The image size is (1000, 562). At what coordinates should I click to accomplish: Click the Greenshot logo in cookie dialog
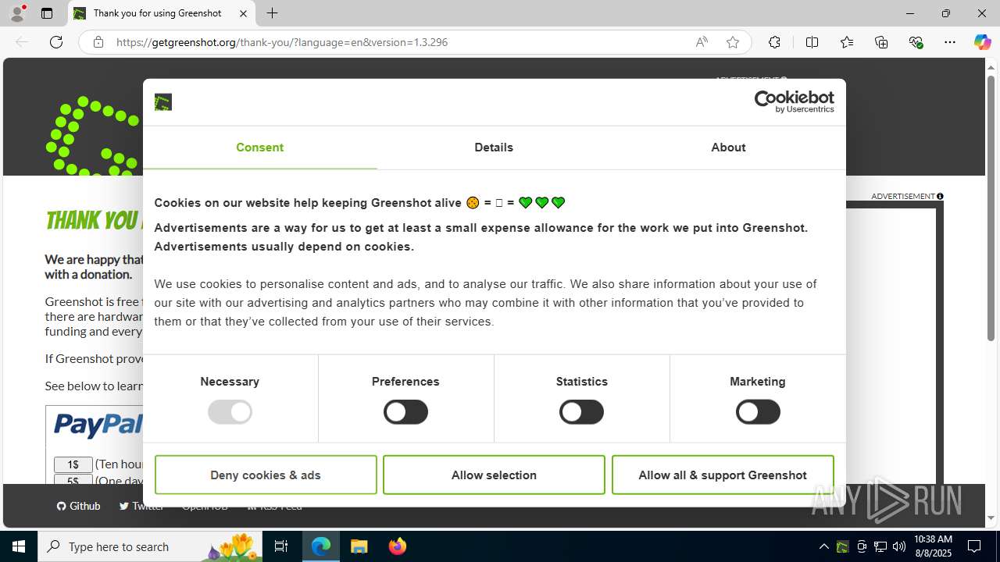[x=162, y=102]
